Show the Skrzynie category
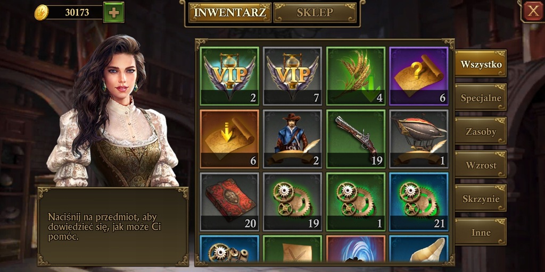 click(x=481, y=199)
